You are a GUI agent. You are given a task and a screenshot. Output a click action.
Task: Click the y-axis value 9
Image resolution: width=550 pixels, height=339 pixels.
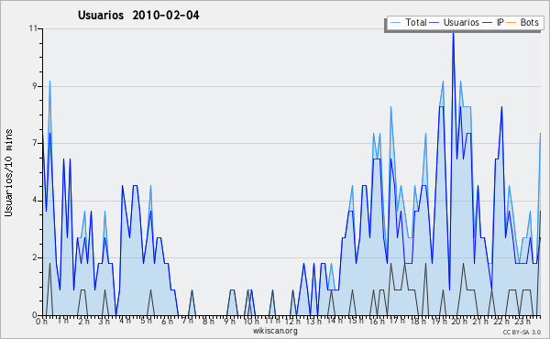tap(35, 86)
